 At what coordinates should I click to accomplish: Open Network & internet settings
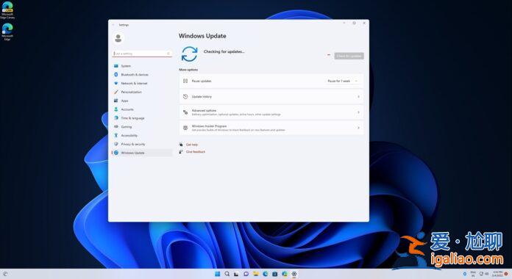(x=142, y=84)
